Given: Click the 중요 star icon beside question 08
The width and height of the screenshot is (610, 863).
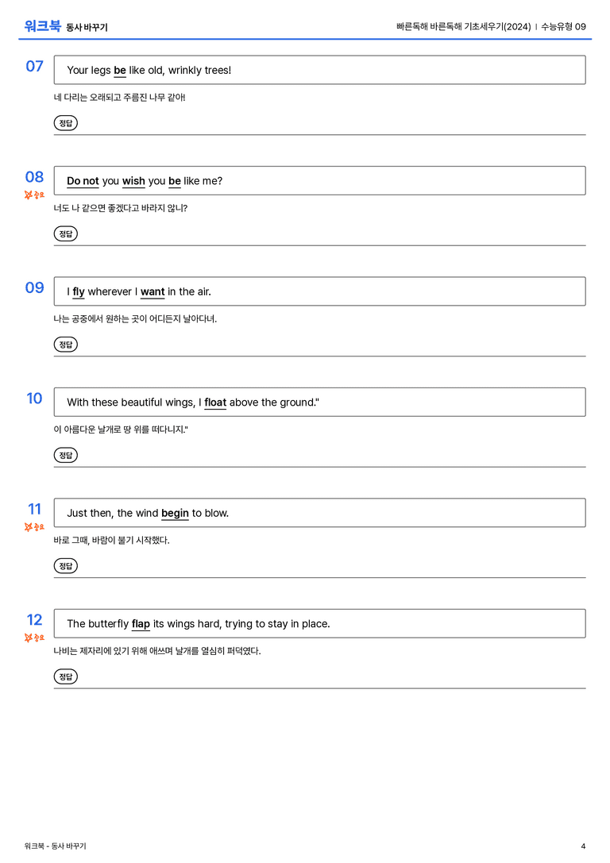Looking at the screenshot, I should point(29,195).
